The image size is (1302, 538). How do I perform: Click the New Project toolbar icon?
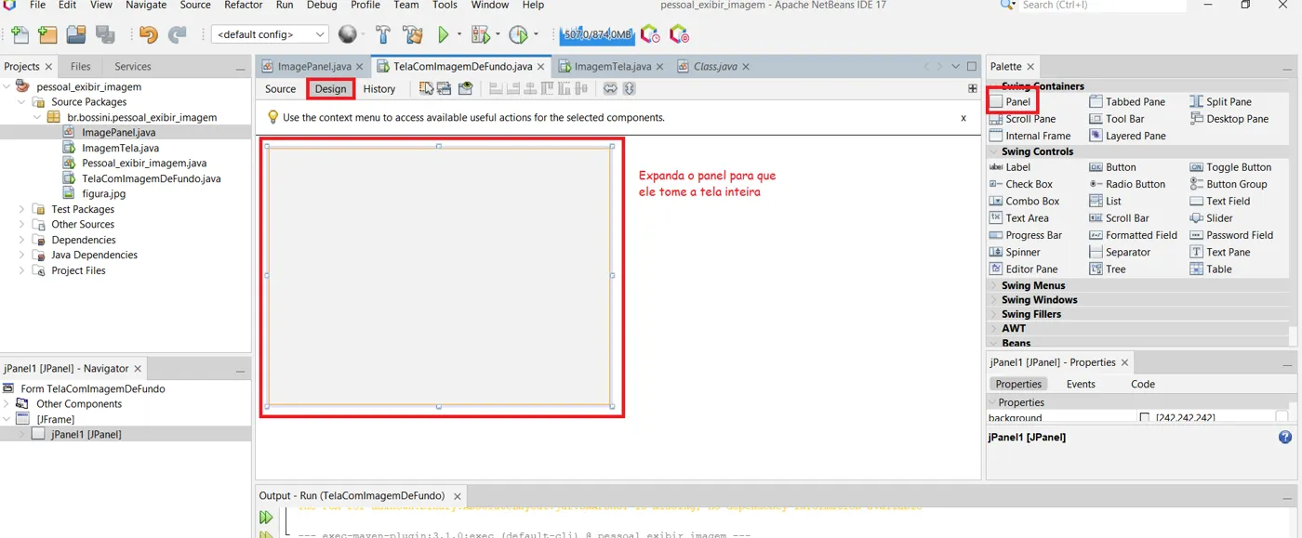point(47,35)
